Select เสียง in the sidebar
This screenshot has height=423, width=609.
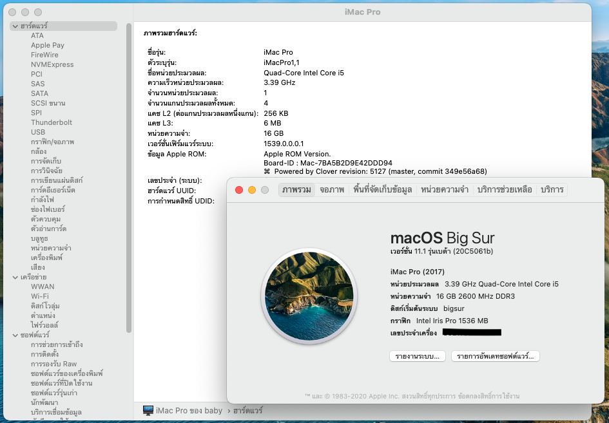click(38, 267)
